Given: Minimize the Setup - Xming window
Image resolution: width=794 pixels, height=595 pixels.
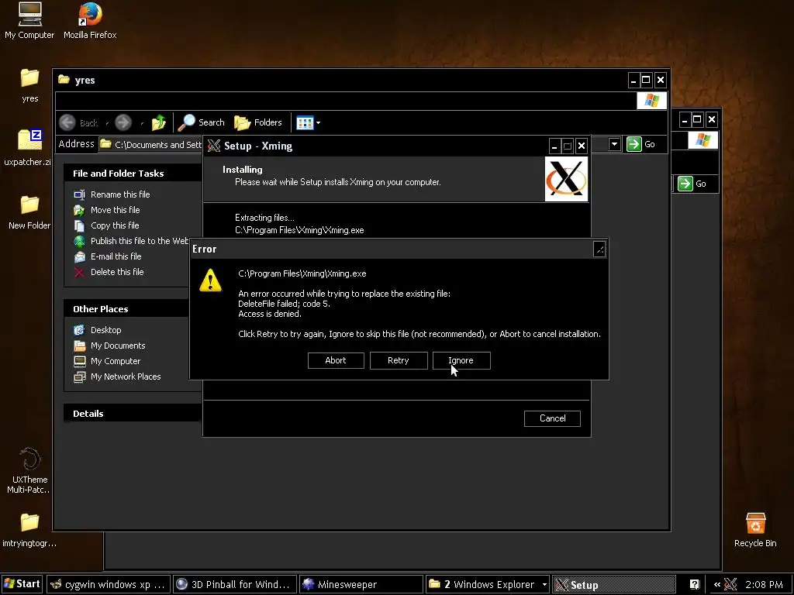Looking at the screenshot, I should tap(554, 146).
